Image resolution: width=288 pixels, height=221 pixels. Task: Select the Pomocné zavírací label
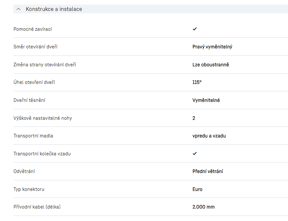(x=33, y=29)
